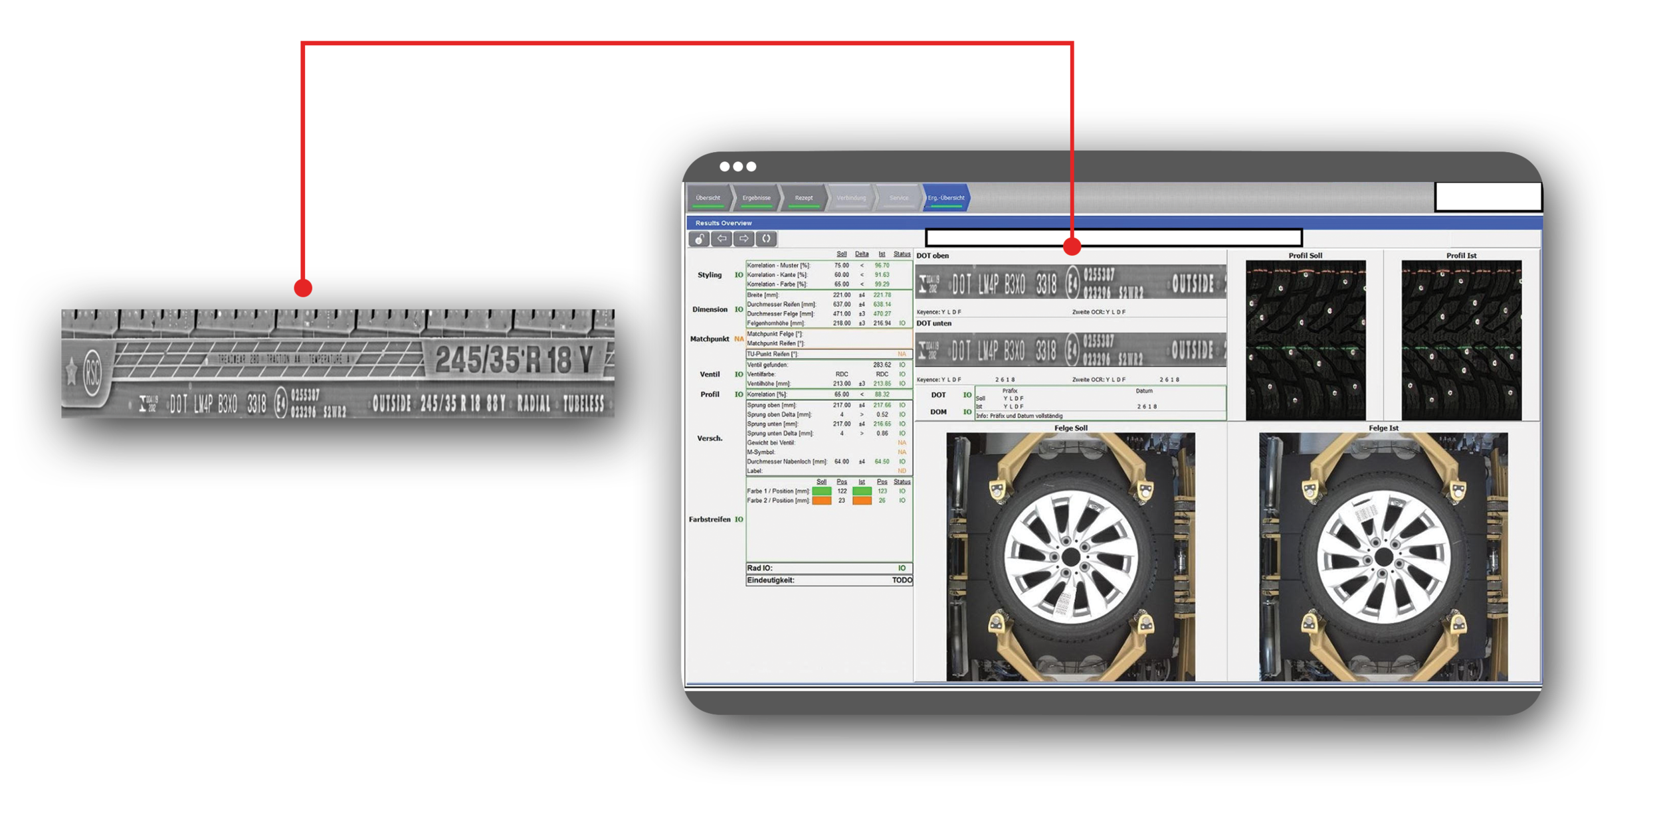Screen dimensions: 1661x830
Task: Open the Felge Ist wheel image
Action: coord(1383,556)
